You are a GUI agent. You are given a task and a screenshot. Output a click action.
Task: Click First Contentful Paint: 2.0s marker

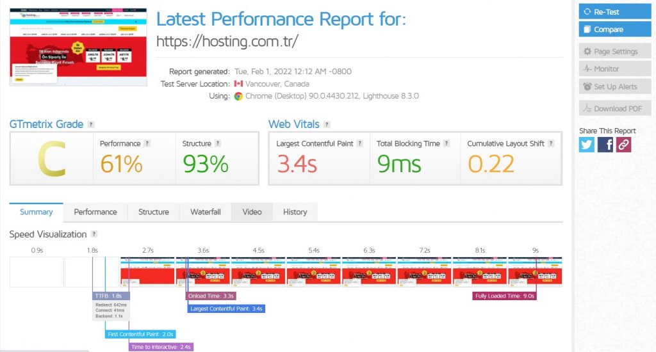pyautogui.click(x=140, y=334)
